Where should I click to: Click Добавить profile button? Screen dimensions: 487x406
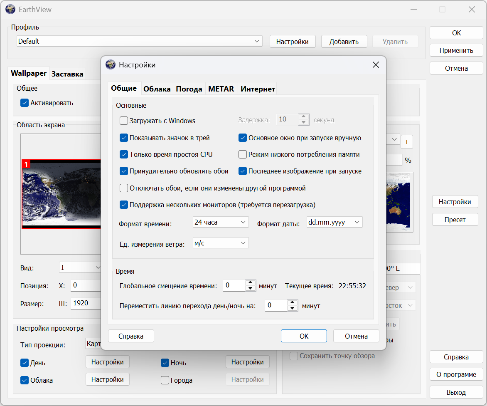(344, 42)
